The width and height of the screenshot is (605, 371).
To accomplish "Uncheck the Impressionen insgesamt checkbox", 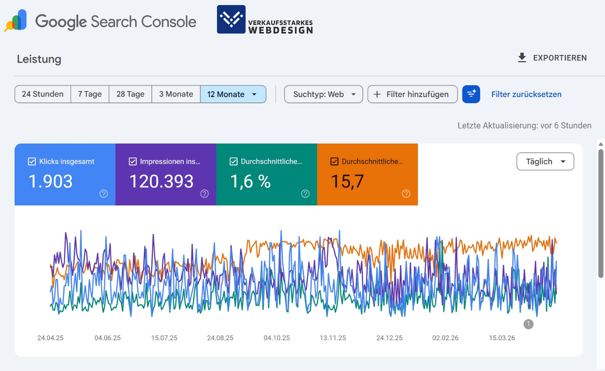I will [132, 161].
